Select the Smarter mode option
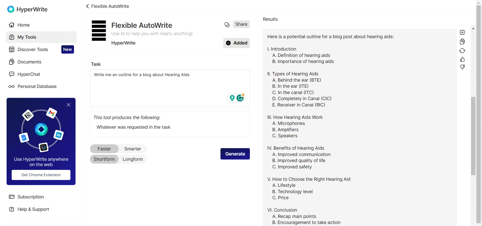Image resolution: width=482 pixels, height=226 pixels. (x=133, y=149)
